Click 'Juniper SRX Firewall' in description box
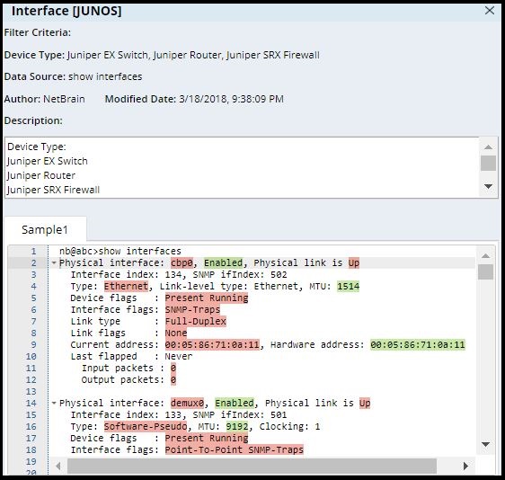 click(53, 190)
